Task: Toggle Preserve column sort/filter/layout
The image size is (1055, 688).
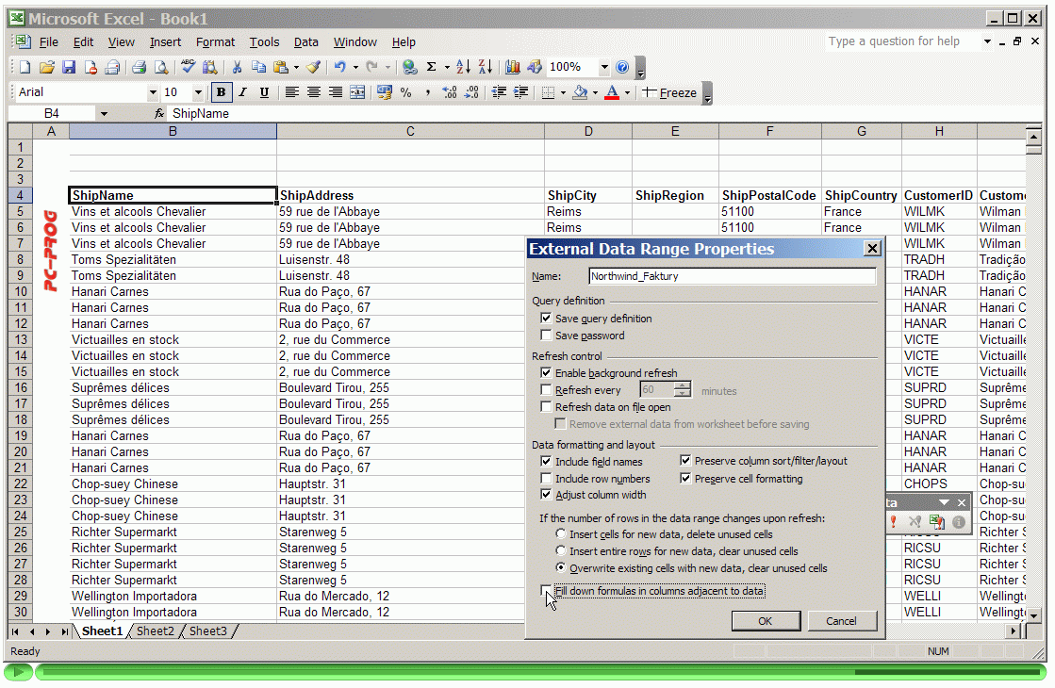Action: point(684,461)
